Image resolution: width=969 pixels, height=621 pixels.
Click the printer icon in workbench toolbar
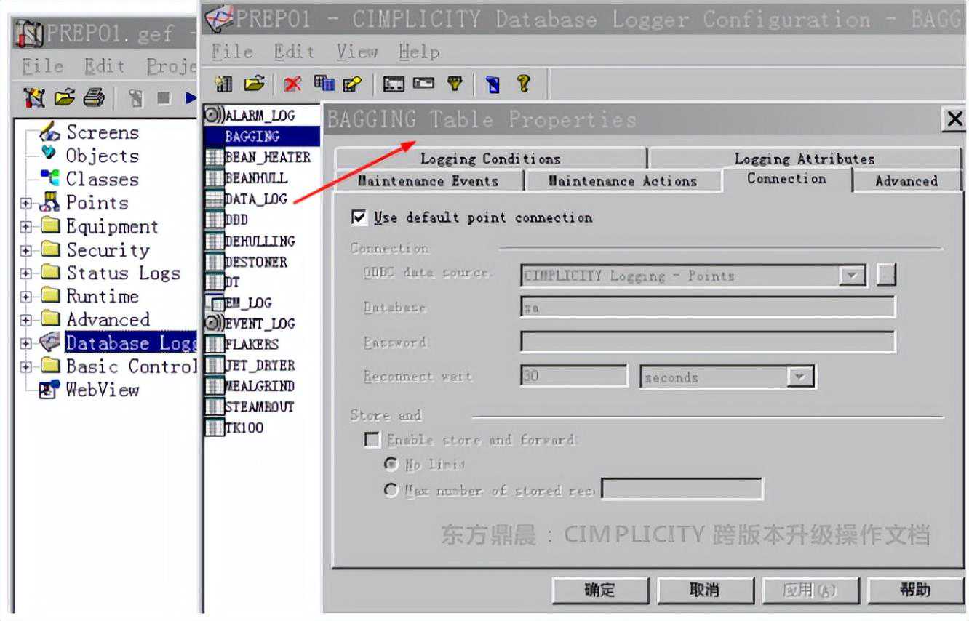pos(95,97)
